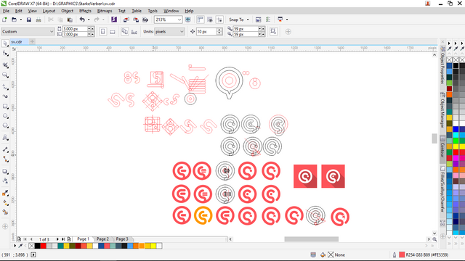Open the Snap To button
The width and height of the screenshot is (465, 261).
pyautogui.click(x=239, y=20)
